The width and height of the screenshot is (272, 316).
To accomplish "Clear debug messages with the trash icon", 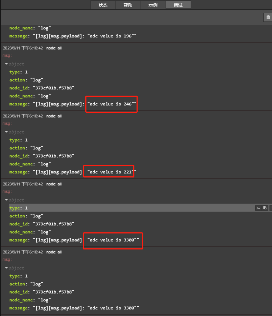I will 268,17.
